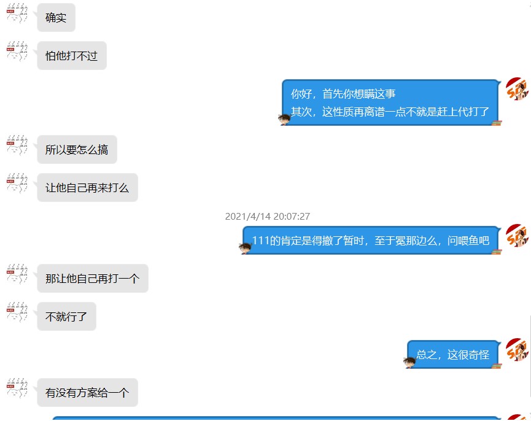Image resolution: width=531 pixels, height=421 pixels.
Task: Open own avatar beside '总之，这很奇怪' bubble
Action: (517, 350)
